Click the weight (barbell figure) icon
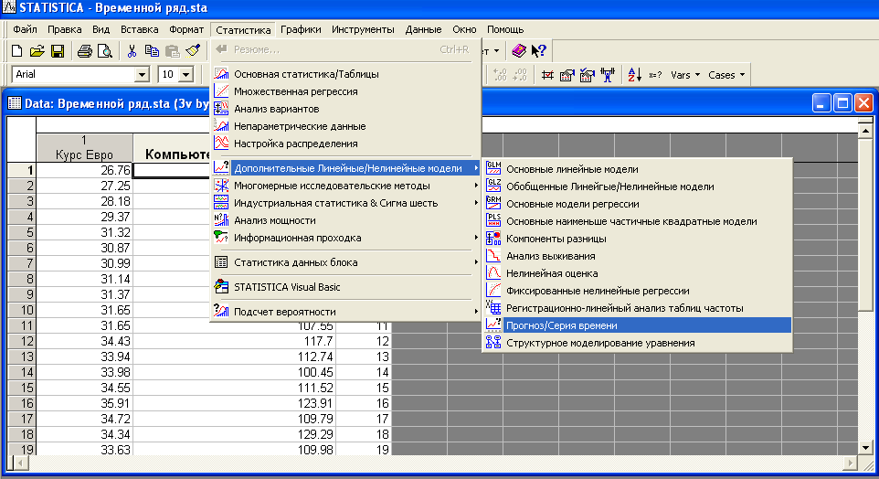The width and height of the screenshot is (879, 479). pyautogui.click(x=607, y=75)
